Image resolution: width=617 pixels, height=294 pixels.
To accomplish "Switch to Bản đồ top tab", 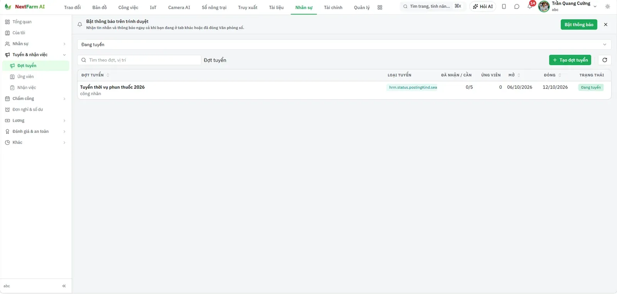I will coord(99,7).
